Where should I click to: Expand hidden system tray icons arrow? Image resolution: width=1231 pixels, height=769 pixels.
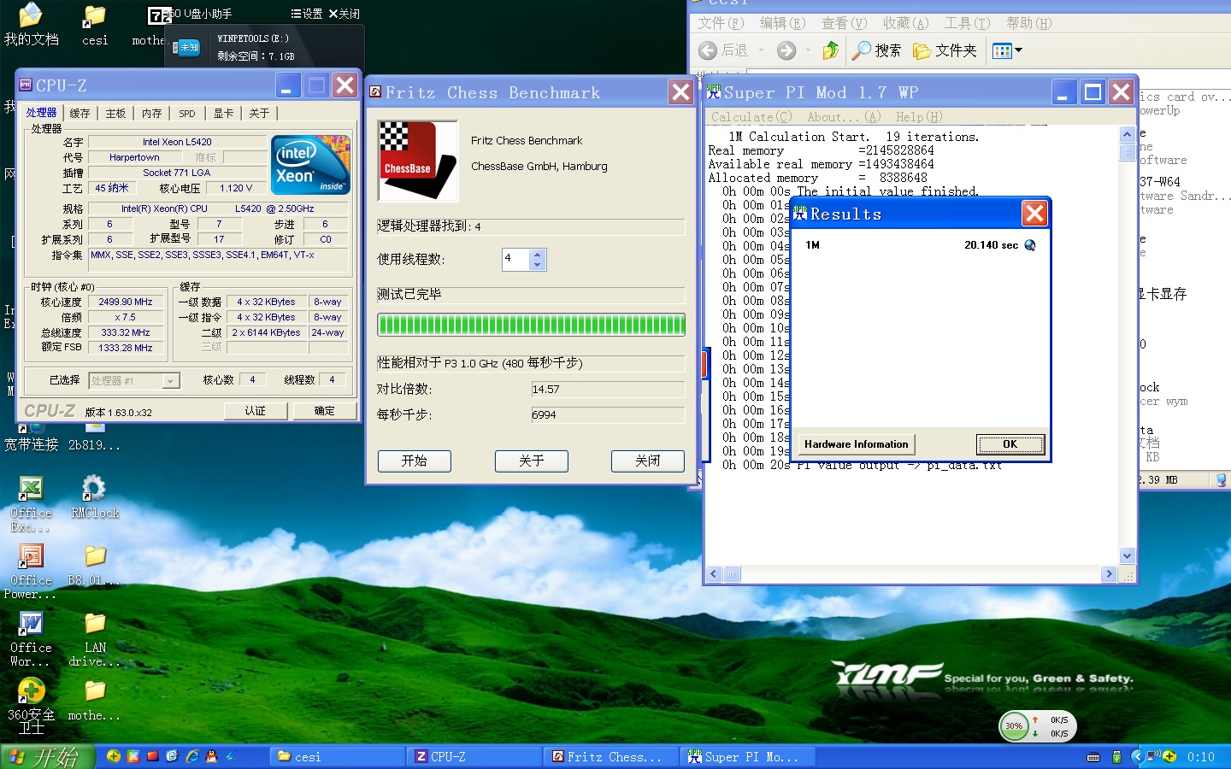point(1136,757)
